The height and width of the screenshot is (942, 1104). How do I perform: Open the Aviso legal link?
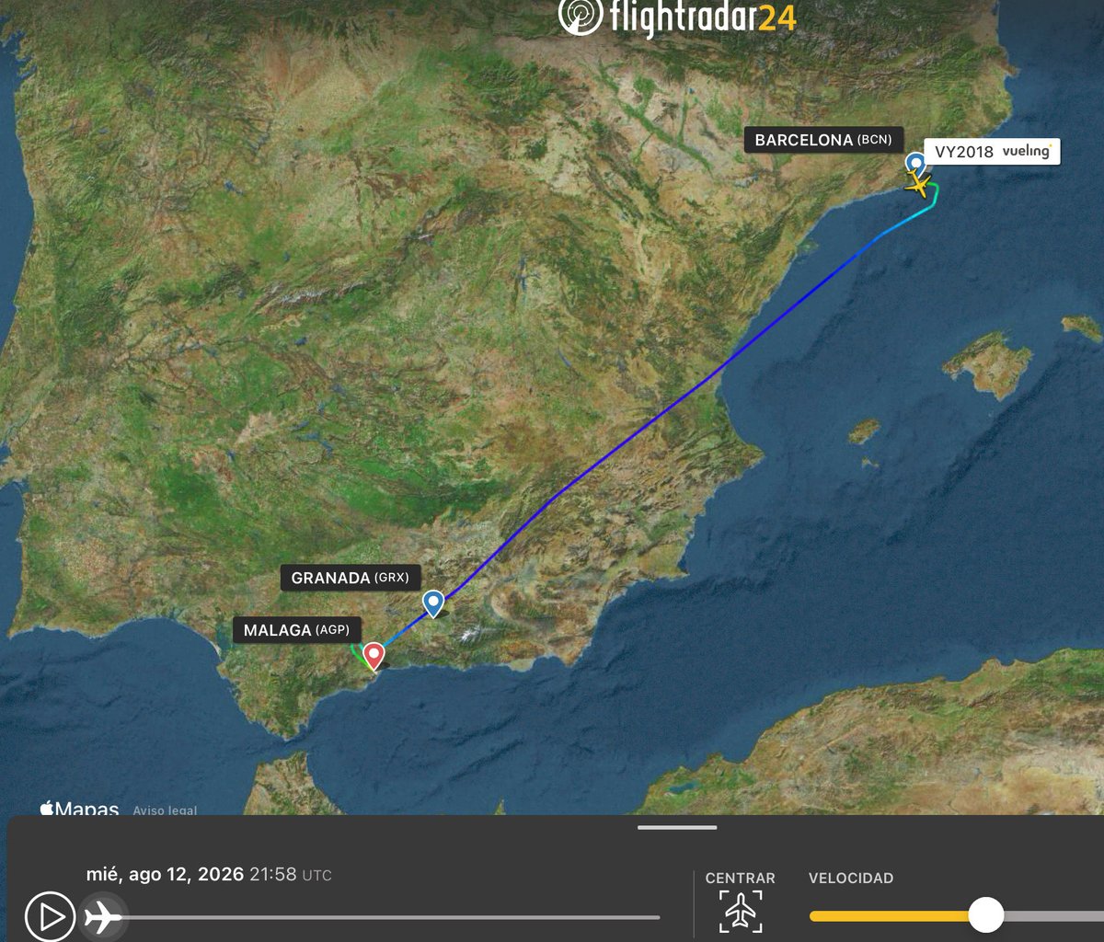(x=166, y=810)
